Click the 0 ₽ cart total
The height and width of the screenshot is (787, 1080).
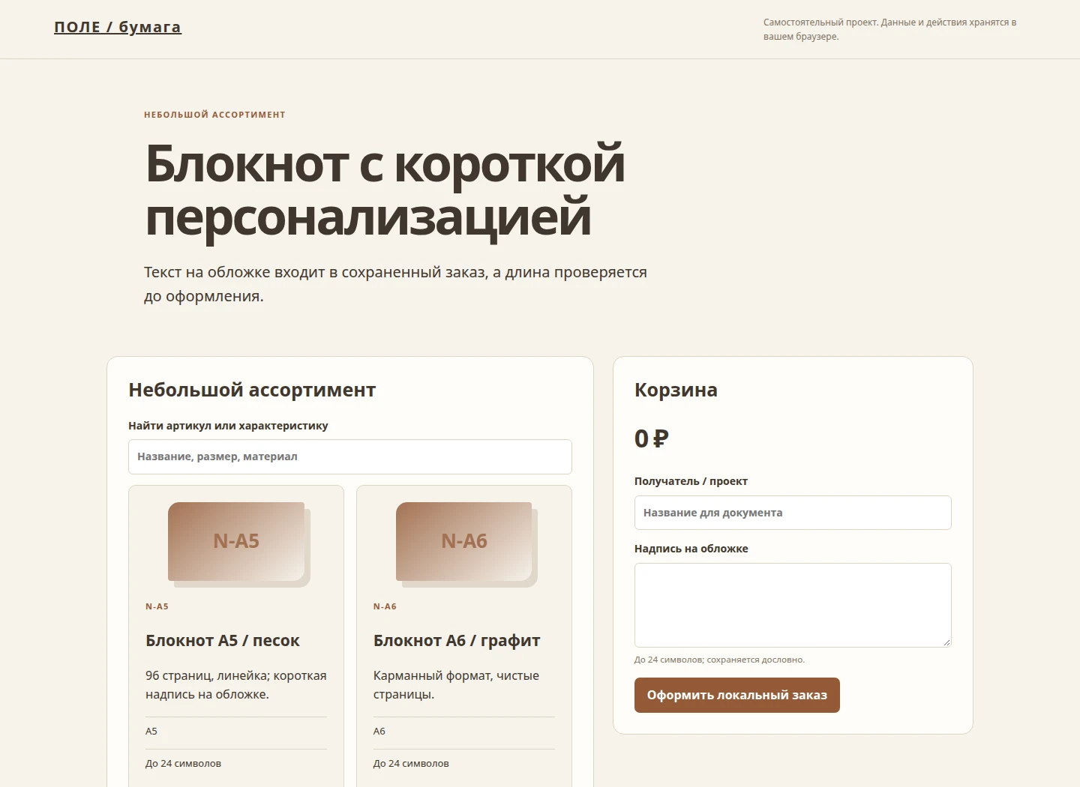[x=652, y=438]
